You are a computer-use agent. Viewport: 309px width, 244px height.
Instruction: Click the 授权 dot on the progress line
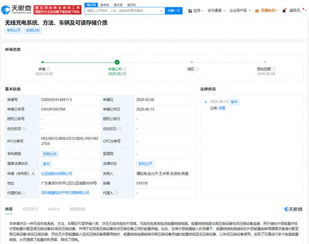[192, 62]
